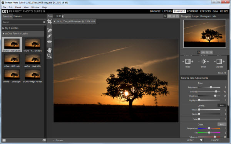Apply the onOne - HDR Look preset
The width and height of the screenshot is (231, 144).
12,61
